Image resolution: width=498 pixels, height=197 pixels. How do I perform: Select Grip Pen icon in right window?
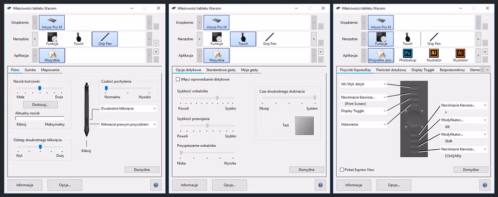tap(434, 39)
